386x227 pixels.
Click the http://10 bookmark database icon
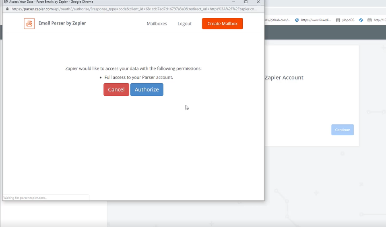coord(369,20)
